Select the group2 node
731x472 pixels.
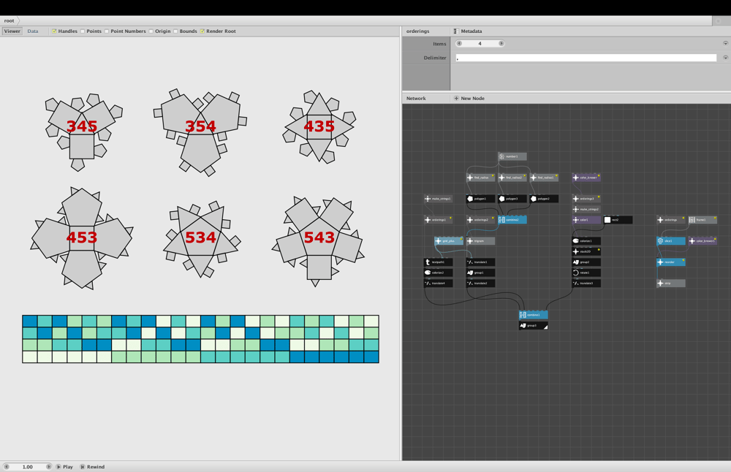coord(586,262)
